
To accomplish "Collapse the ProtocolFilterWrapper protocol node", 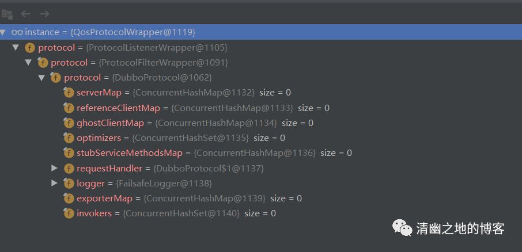I will click(x=29, y=62).
